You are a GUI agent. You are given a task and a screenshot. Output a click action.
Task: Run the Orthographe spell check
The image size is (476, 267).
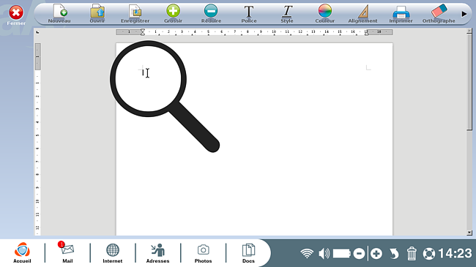[439, 14]
